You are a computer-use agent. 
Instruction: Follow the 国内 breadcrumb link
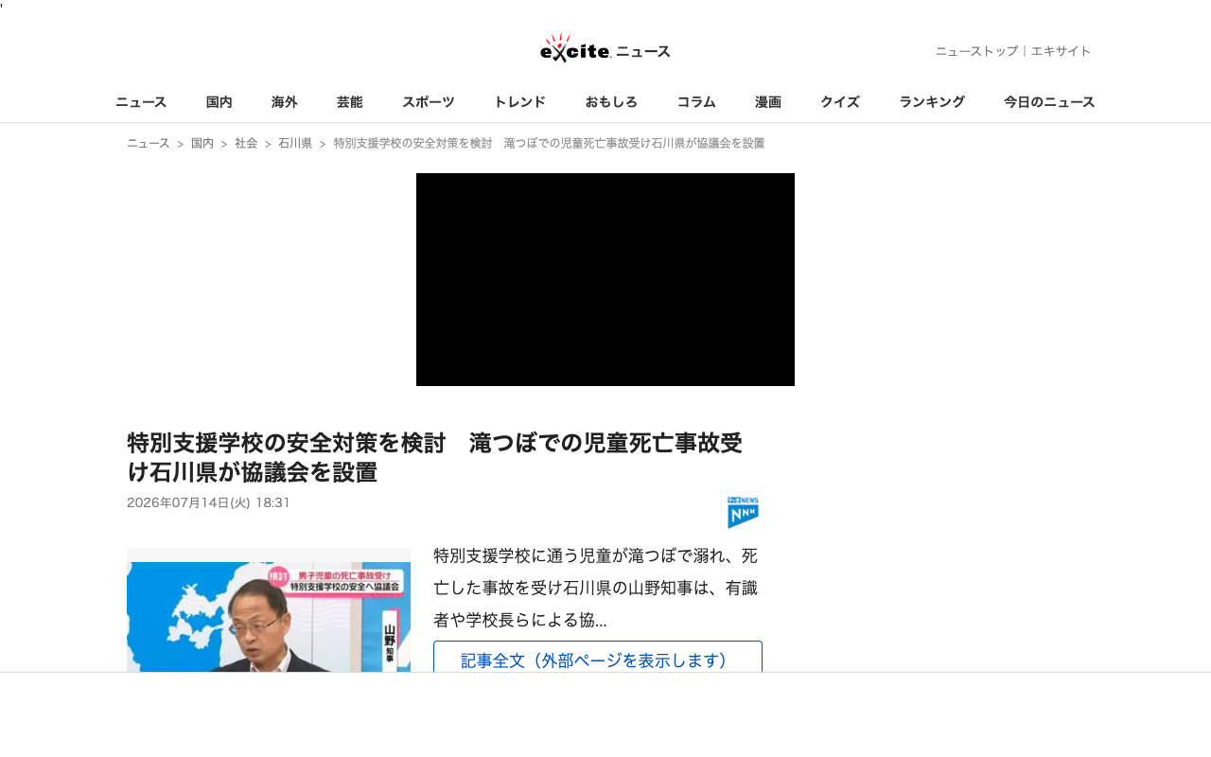(202, 143)
